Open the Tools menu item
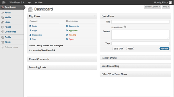Viewport: 174px width, 97px height. 12,42
